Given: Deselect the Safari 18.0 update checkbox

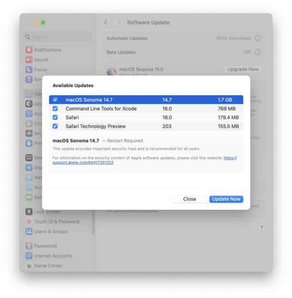Looking at the screenshot, I should 55,117.
